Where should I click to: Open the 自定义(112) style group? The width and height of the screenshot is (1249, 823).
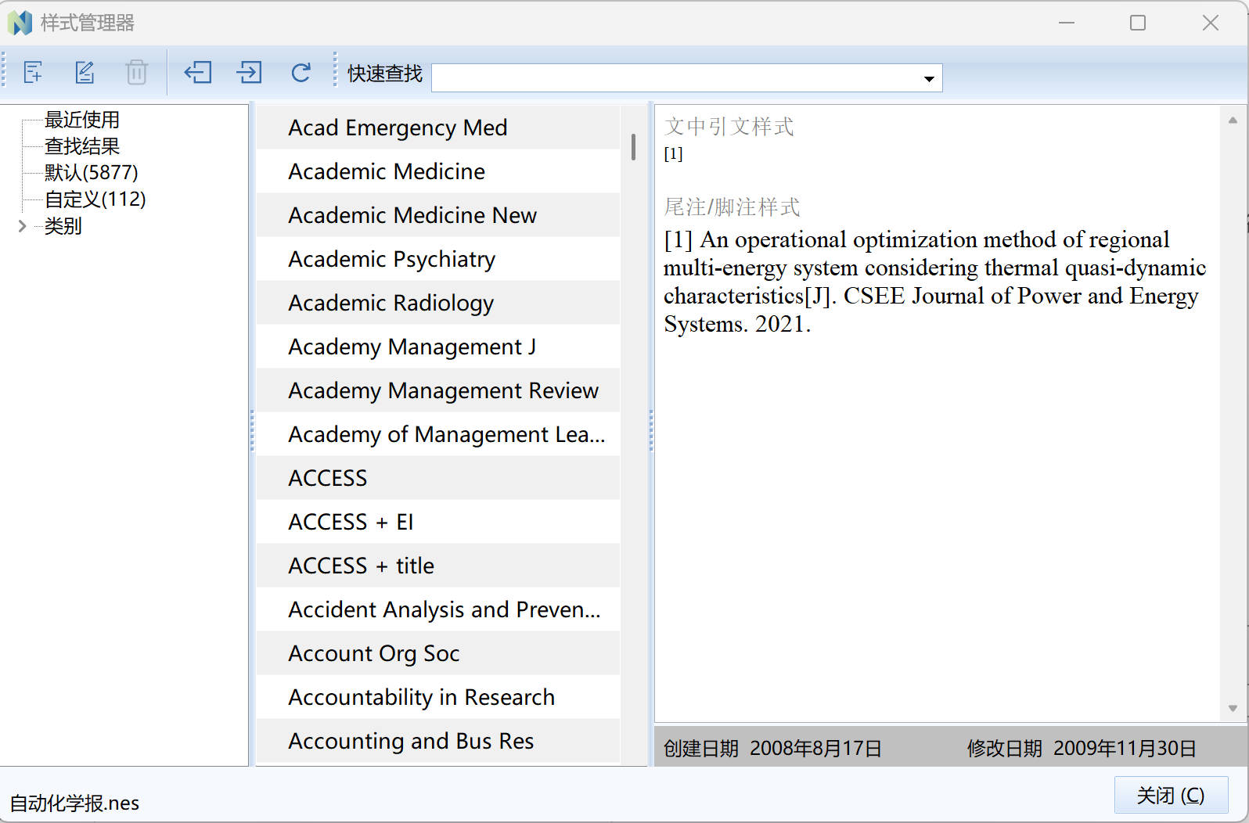95,199
